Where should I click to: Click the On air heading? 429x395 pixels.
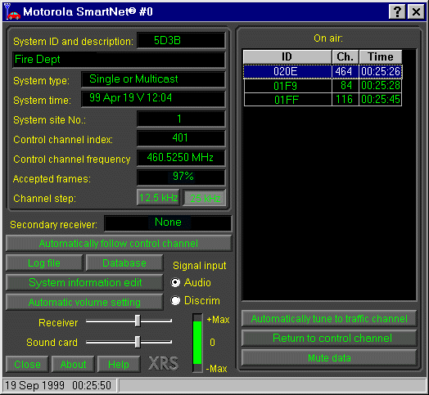click(328, 38)
